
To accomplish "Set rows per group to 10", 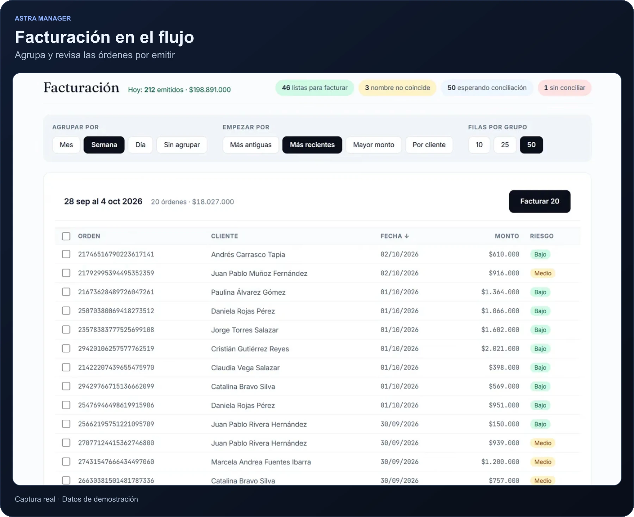I will pos(479,145).
